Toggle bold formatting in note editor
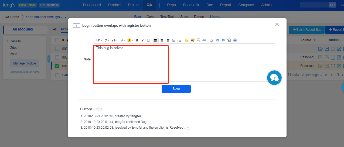 (137, 40)
